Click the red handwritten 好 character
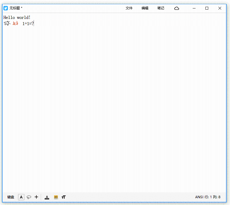This screenshot has height=205, width=230. point(16,23)
